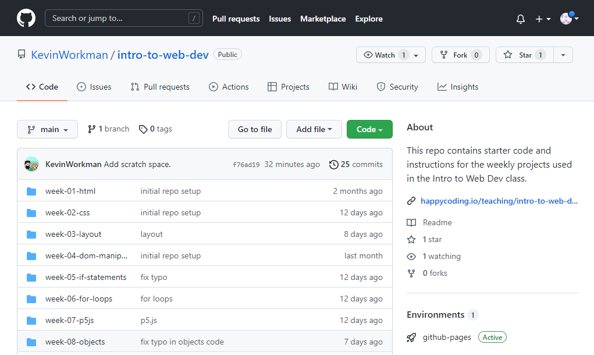Screen dimensions: 594x355
Task: Switch to the repository Pull requests tab
Action: click(x=160, y=87)
